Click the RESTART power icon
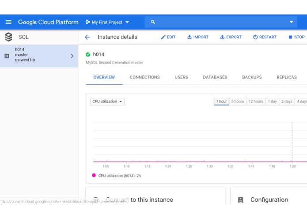Viewport: 307px width, 218px height. (x=255, y=37)
